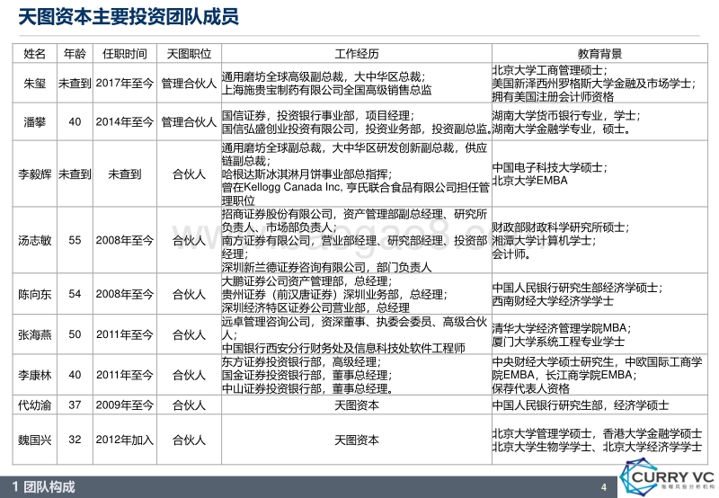This screenshot has width=719, height=498.
Task: Click the name cell 潘攀
Action: [34, 122]
